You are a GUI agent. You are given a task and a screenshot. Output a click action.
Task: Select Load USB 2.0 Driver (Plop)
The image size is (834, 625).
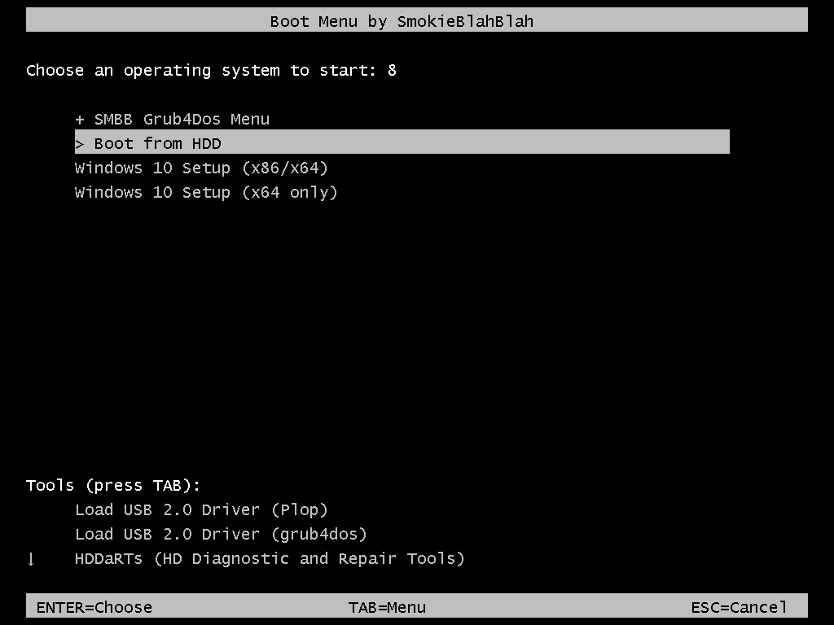[x=201, y=510]
